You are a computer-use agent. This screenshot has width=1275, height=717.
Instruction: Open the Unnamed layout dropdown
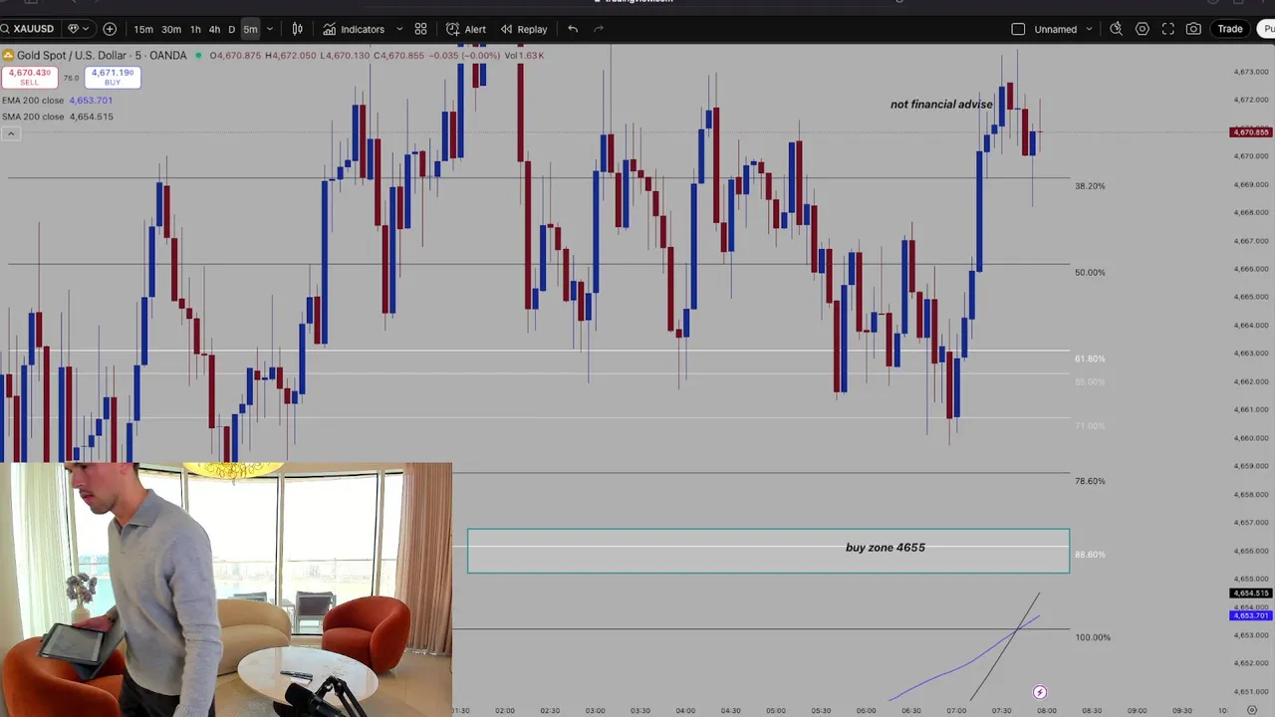pos(1064,29)
